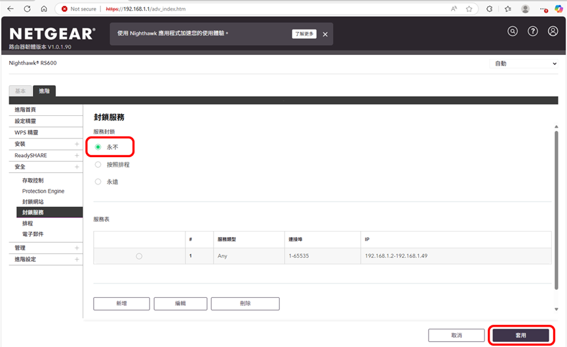Select the radio for service row 1
This screenshot has height=347, width=567.
(x=139, y=256)
